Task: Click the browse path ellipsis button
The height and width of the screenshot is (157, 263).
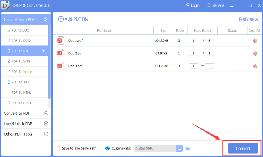Action: [x=179, y=148]
